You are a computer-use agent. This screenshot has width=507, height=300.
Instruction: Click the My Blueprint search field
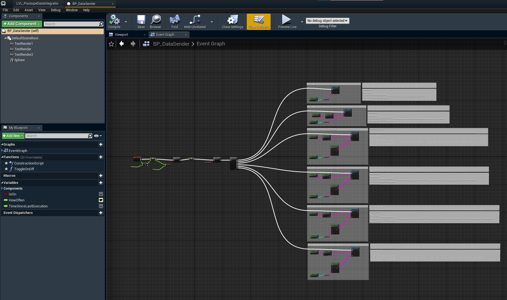tap(56, 136)
